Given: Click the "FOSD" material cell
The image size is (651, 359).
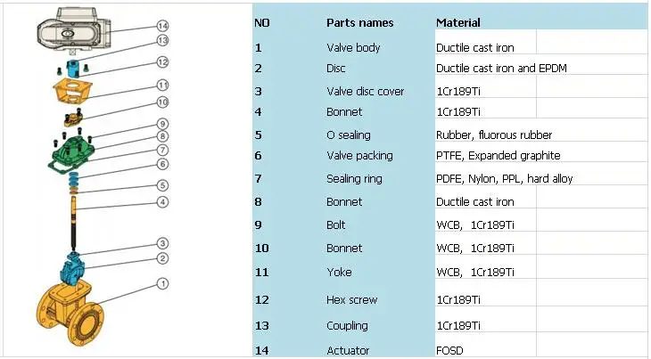Looking at the screenshot, I should tap(449, 351).
